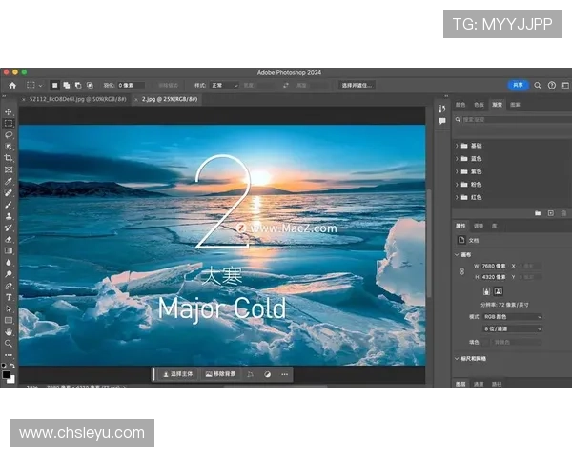
Task: Open search via the magnifier icon
Action: [538, 85]
